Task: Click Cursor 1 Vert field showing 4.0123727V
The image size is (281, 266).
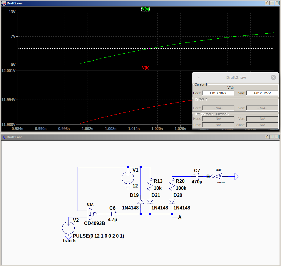Action: pos(262,93)
